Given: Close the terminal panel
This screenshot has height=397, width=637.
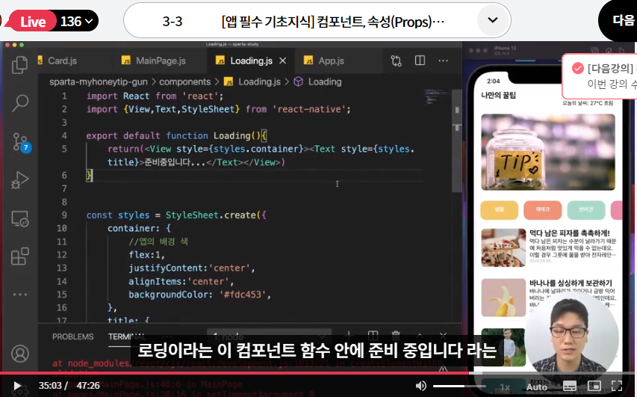Looking at the screenshot, I should coord(444,336).
